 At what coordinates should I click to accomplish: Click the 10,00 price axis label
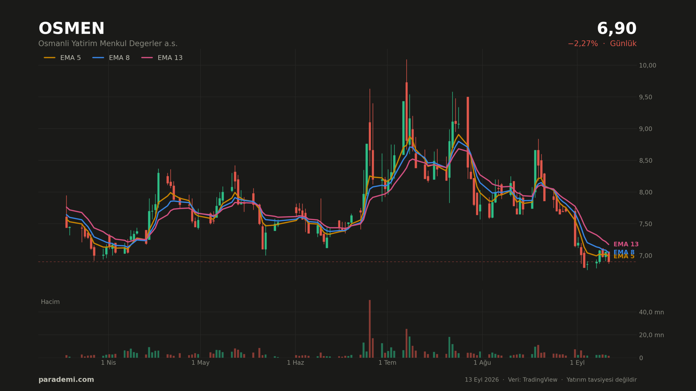[x=647, y=66]
